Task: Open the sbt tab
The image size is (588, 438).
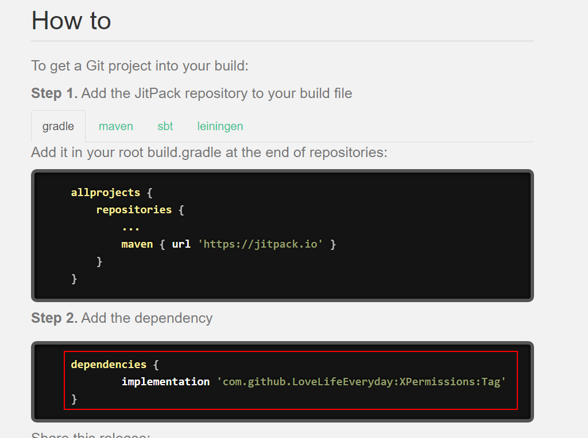Action: (165, 126)
